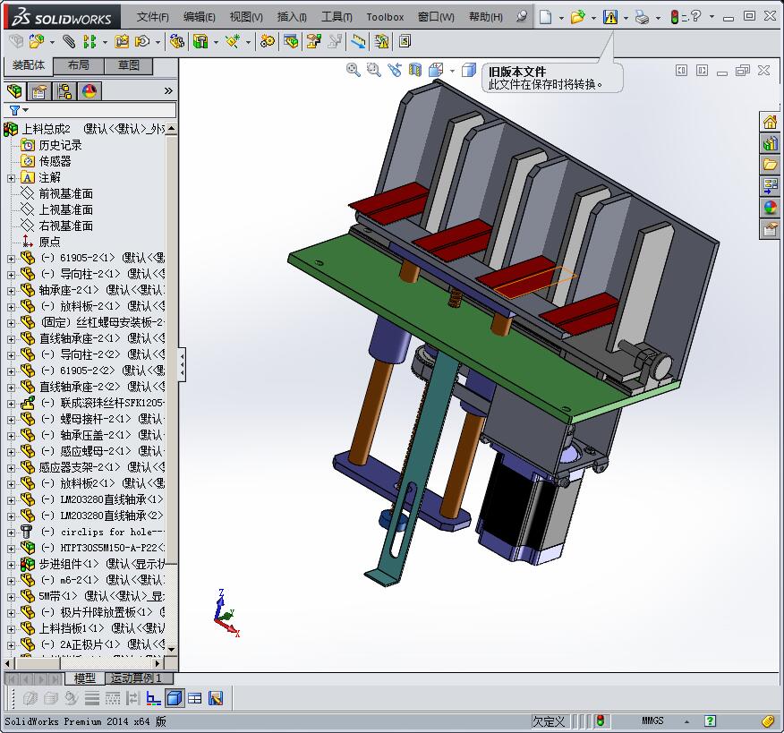Click the New document icon
The width and height of the screenshot is (784, 733).
[546, 18]
